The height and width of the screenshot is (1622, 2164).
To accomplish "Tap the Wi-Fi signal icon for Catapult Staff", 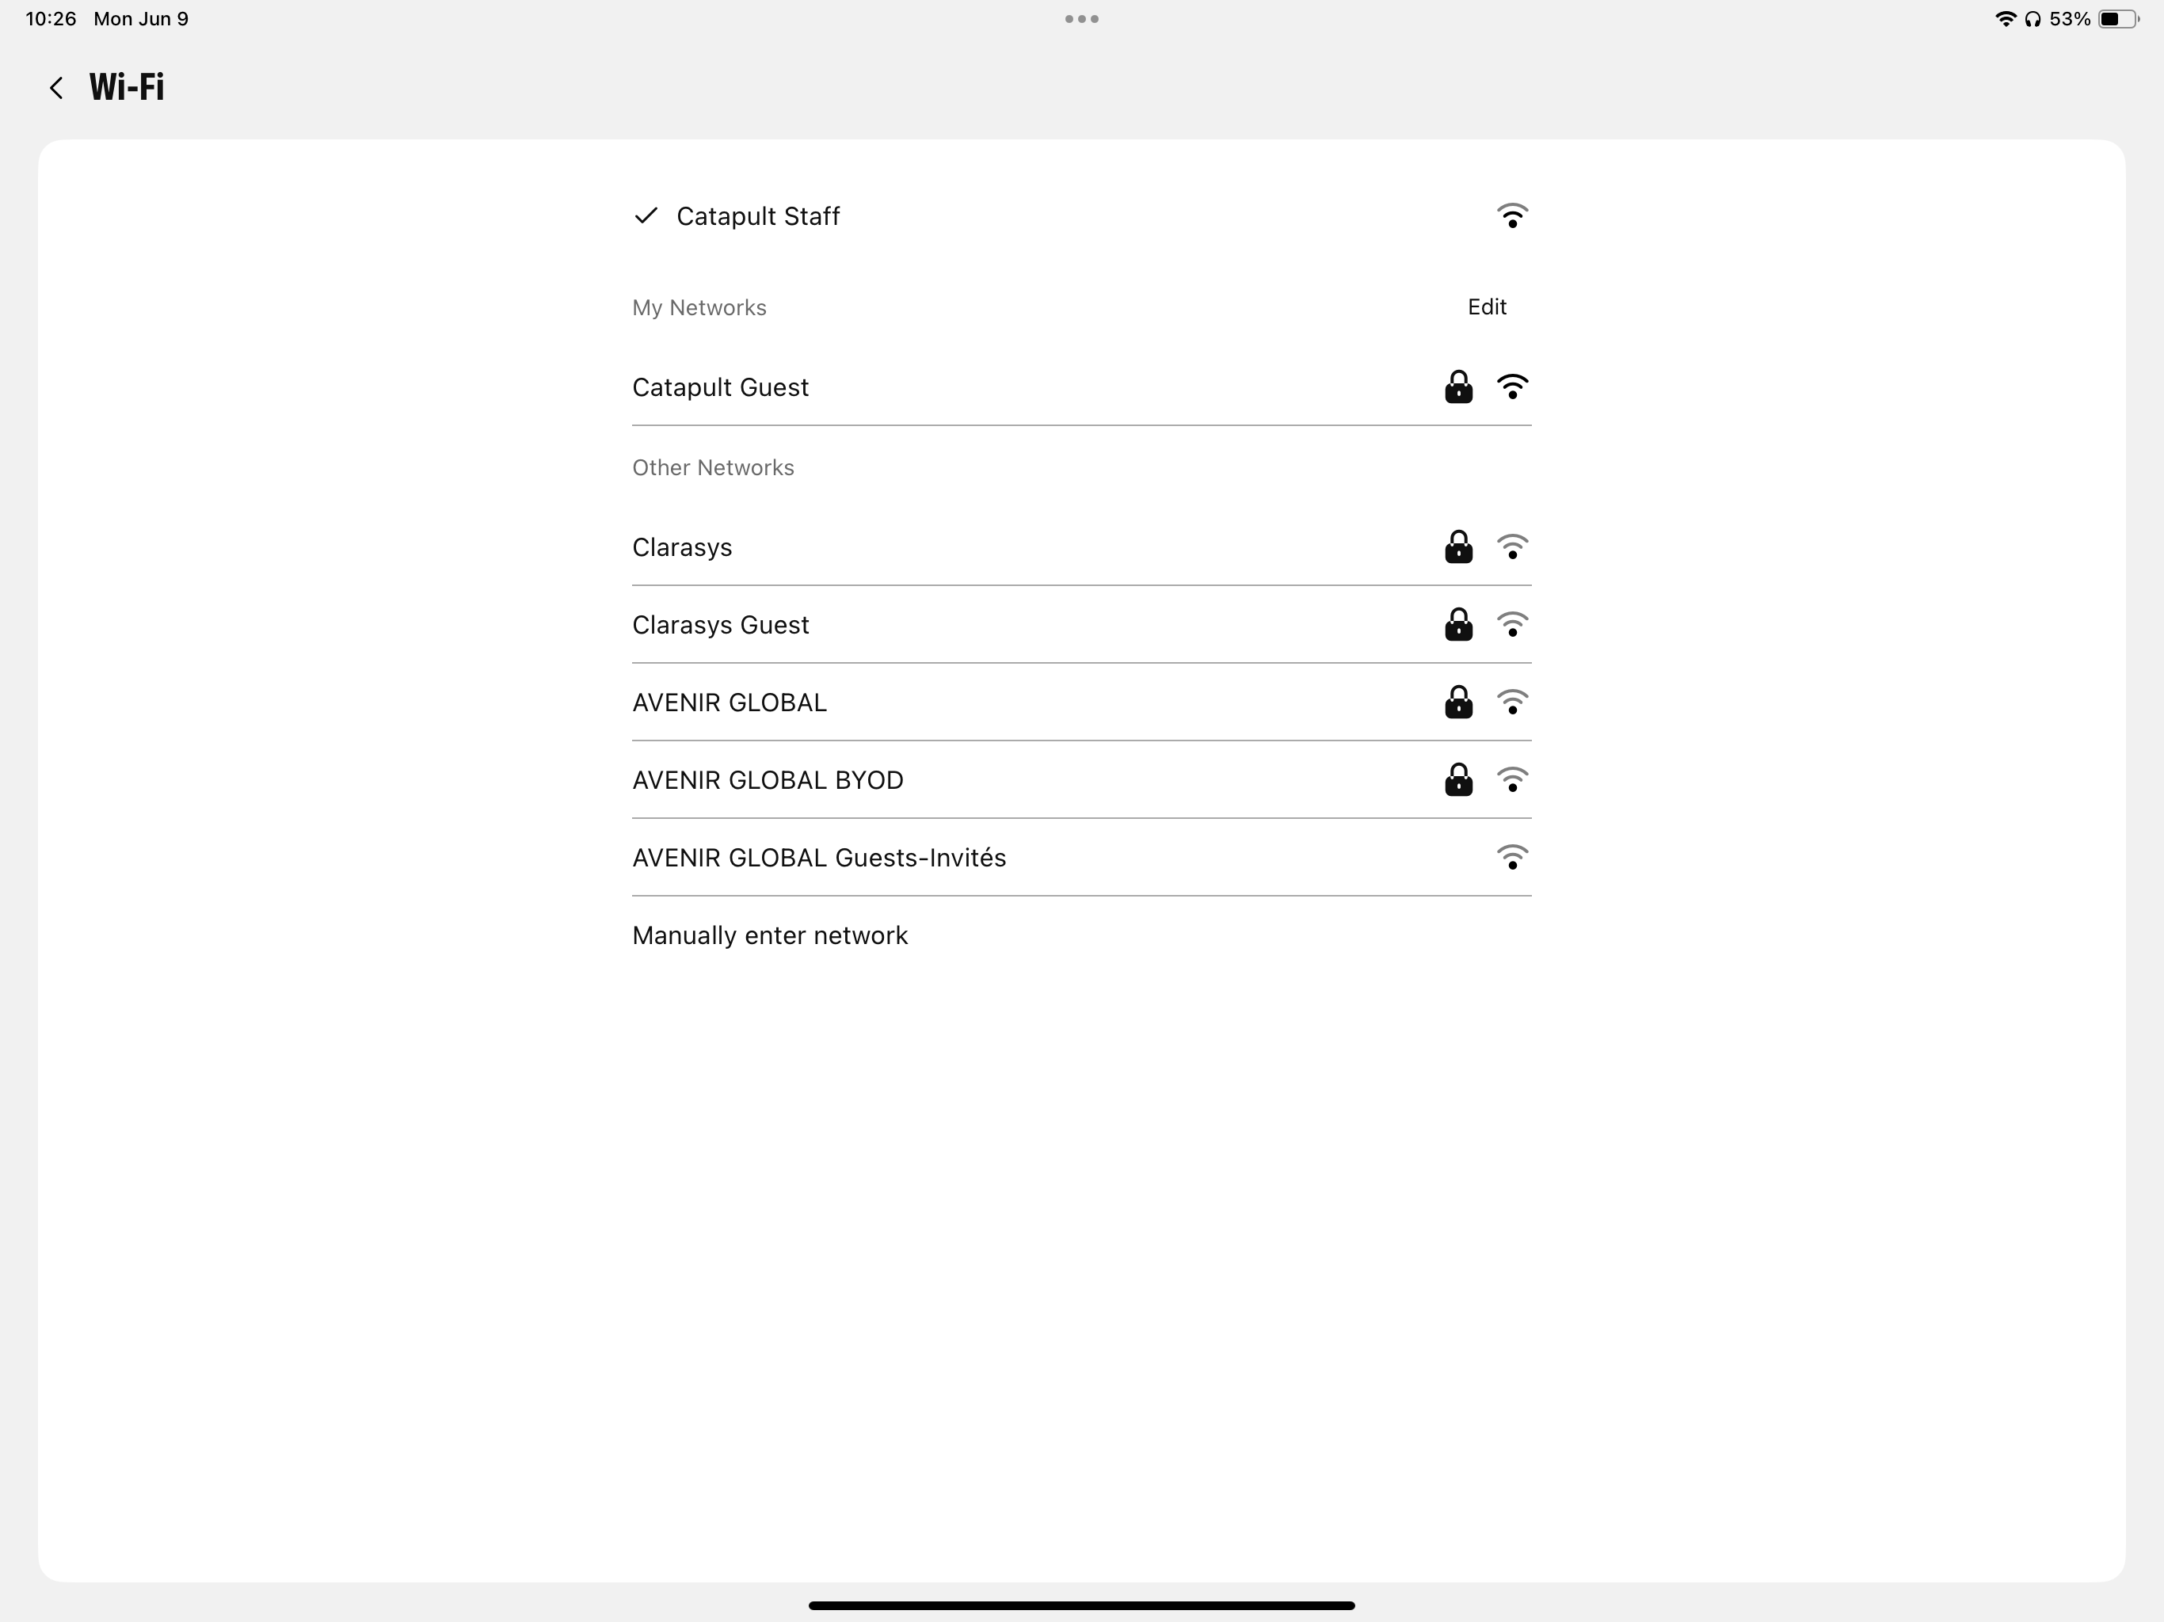I will tap(1512, 215).
